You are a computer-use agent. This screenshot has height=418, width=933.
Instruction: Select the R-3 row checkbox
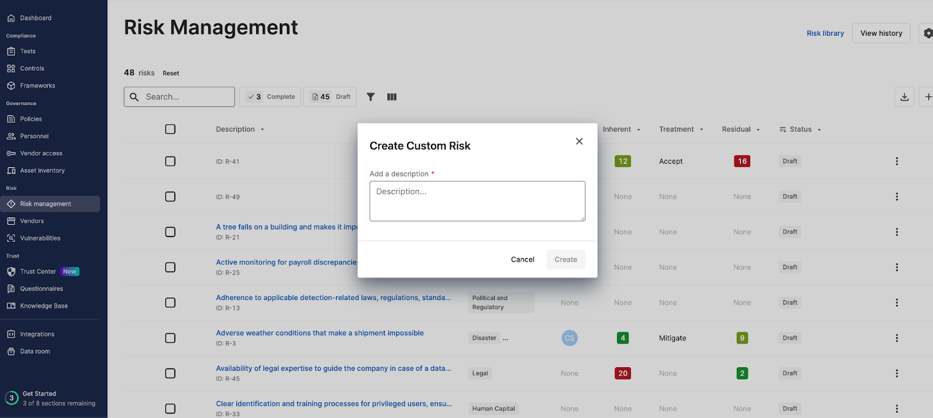coord(170,338)
